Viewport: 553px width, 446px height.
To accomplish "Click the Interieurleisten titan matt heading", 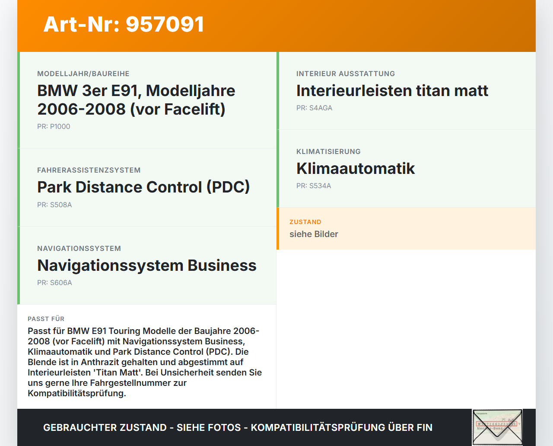I will tap(392, 91).
